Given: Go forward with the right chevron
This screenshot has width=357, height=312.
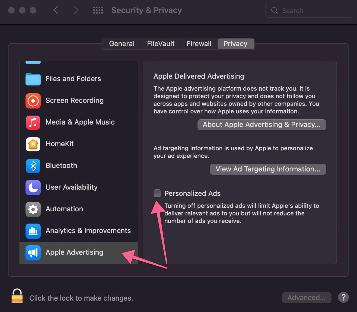Looking at the screenshot, I should click(x=76, y=10).
